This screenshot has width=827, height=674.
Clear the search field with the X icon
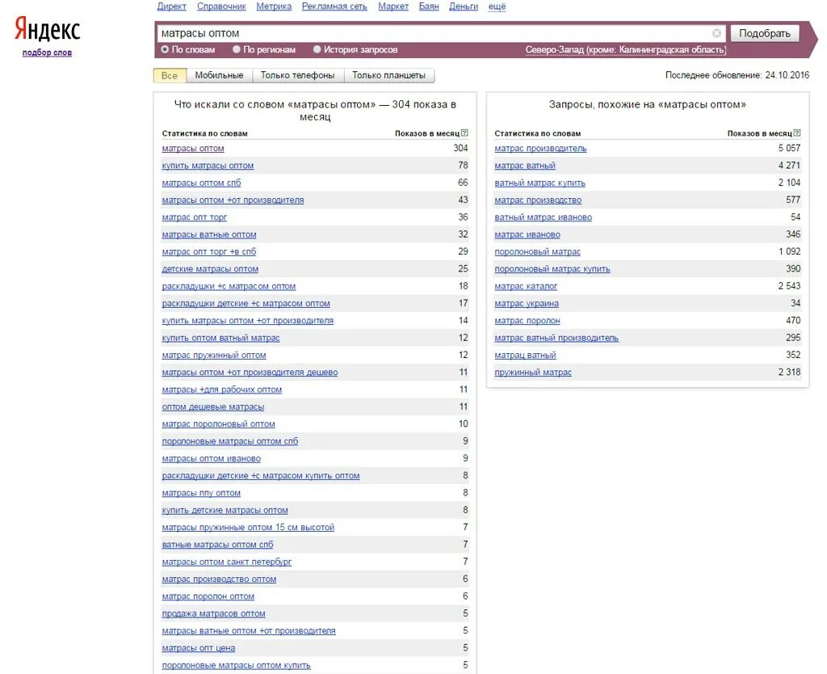(x=716, y=33)
